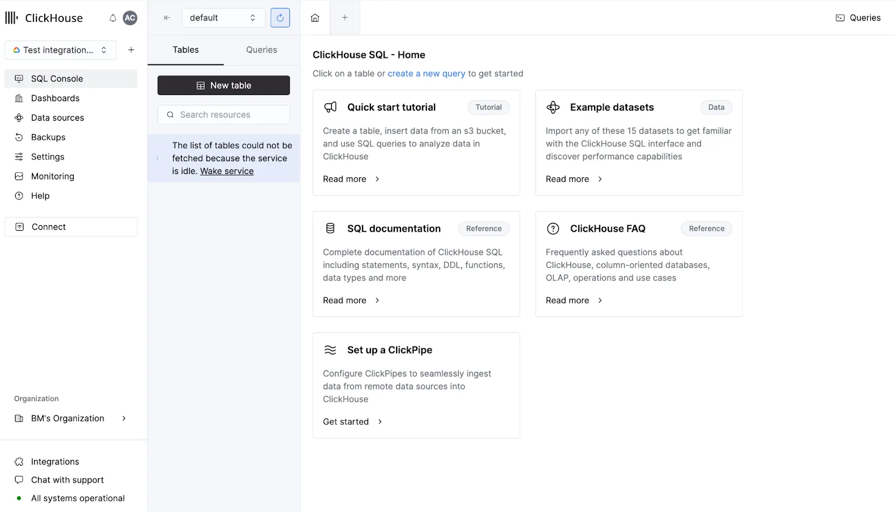Switch to the Tables tab
The width and height of the screenshot is (895, 512).
click(186, 50)
